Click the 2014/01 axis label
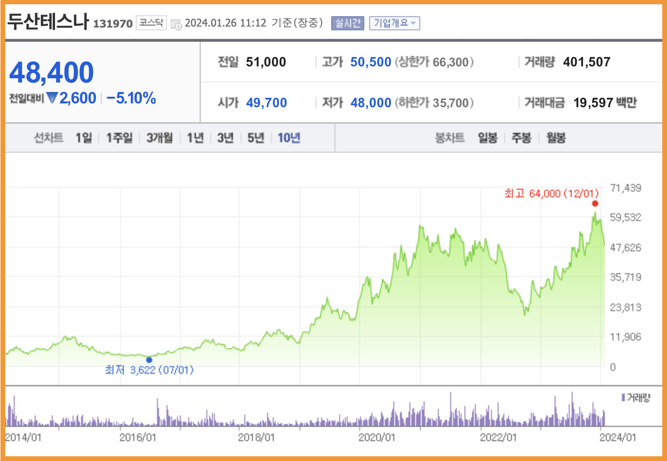The image size is (667, 461). [x=23, y=437]
